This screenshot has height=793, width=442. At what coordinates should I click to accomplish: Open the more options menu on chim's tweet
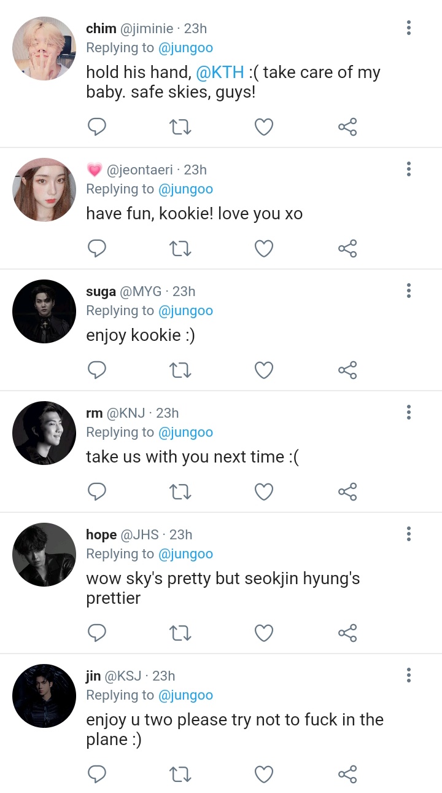pos(409,28)
